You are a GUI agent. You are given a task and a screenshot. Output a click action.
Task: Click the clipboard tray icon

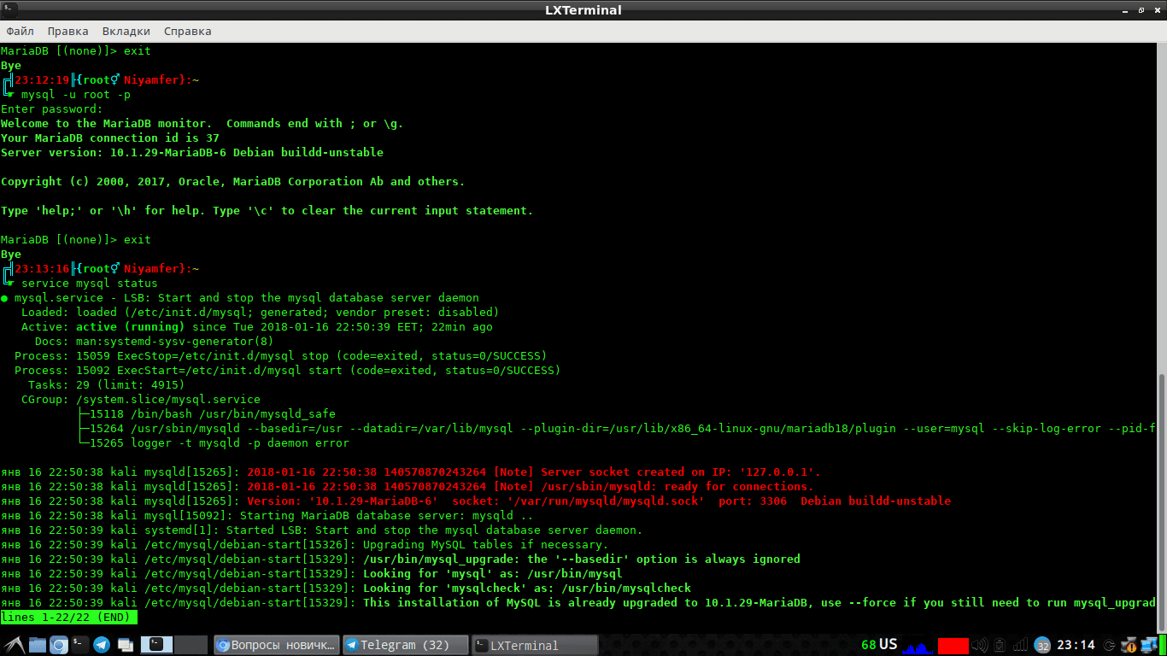(1000, 646)
